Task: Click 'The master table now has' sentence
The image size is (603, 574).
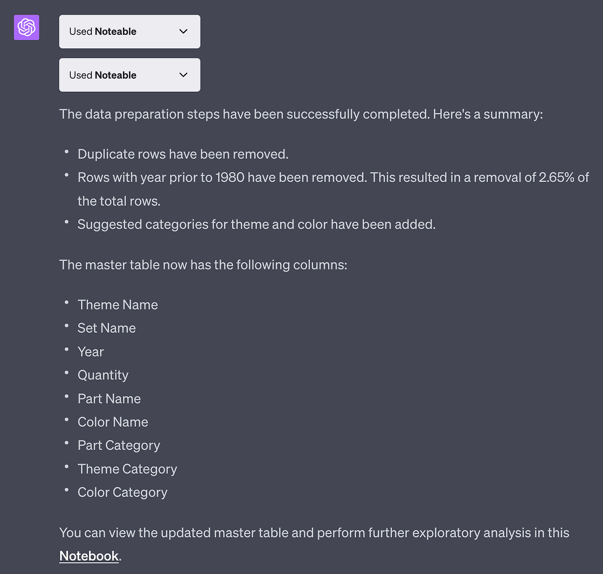Action: pos(203,265)
